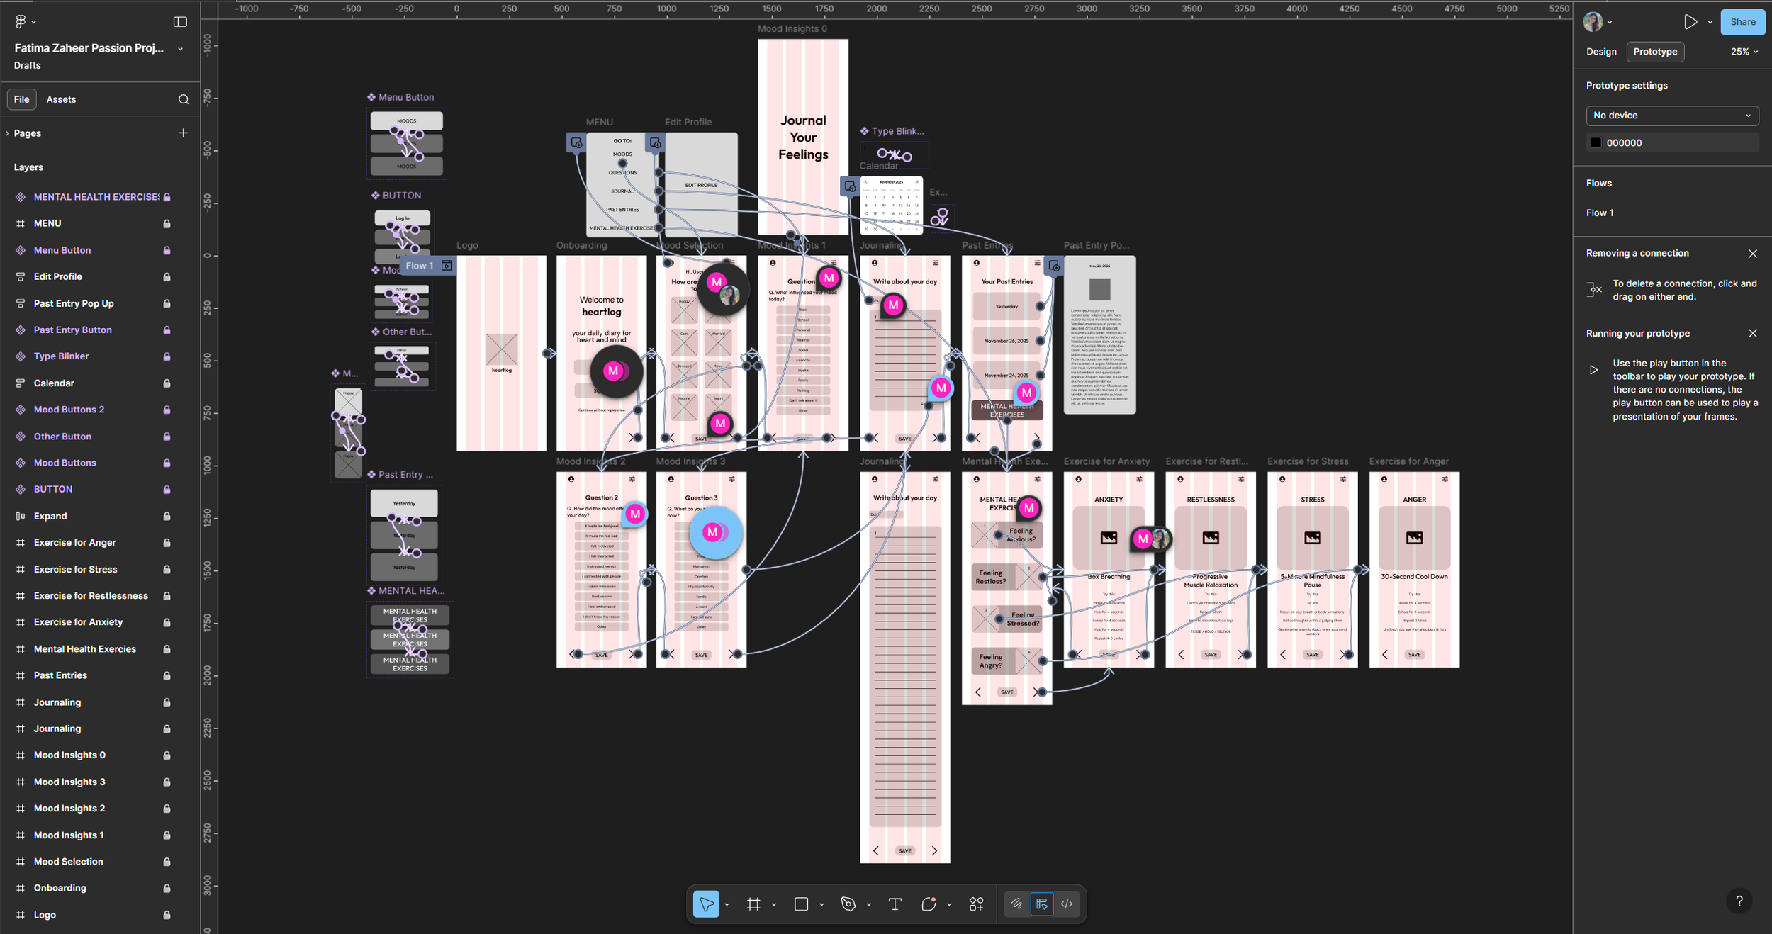Unlock the Edit Profile layer
Screen dimensions: 1772x934
click(x=167, y=276)
